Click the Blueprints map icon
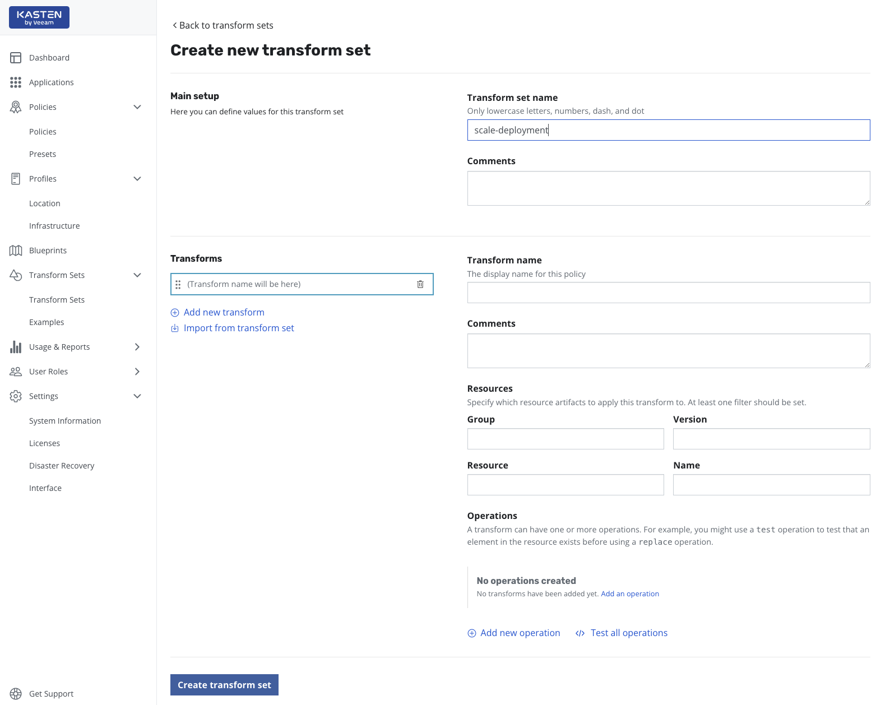This screenshot has height=705, width=876. coord(16,251)
